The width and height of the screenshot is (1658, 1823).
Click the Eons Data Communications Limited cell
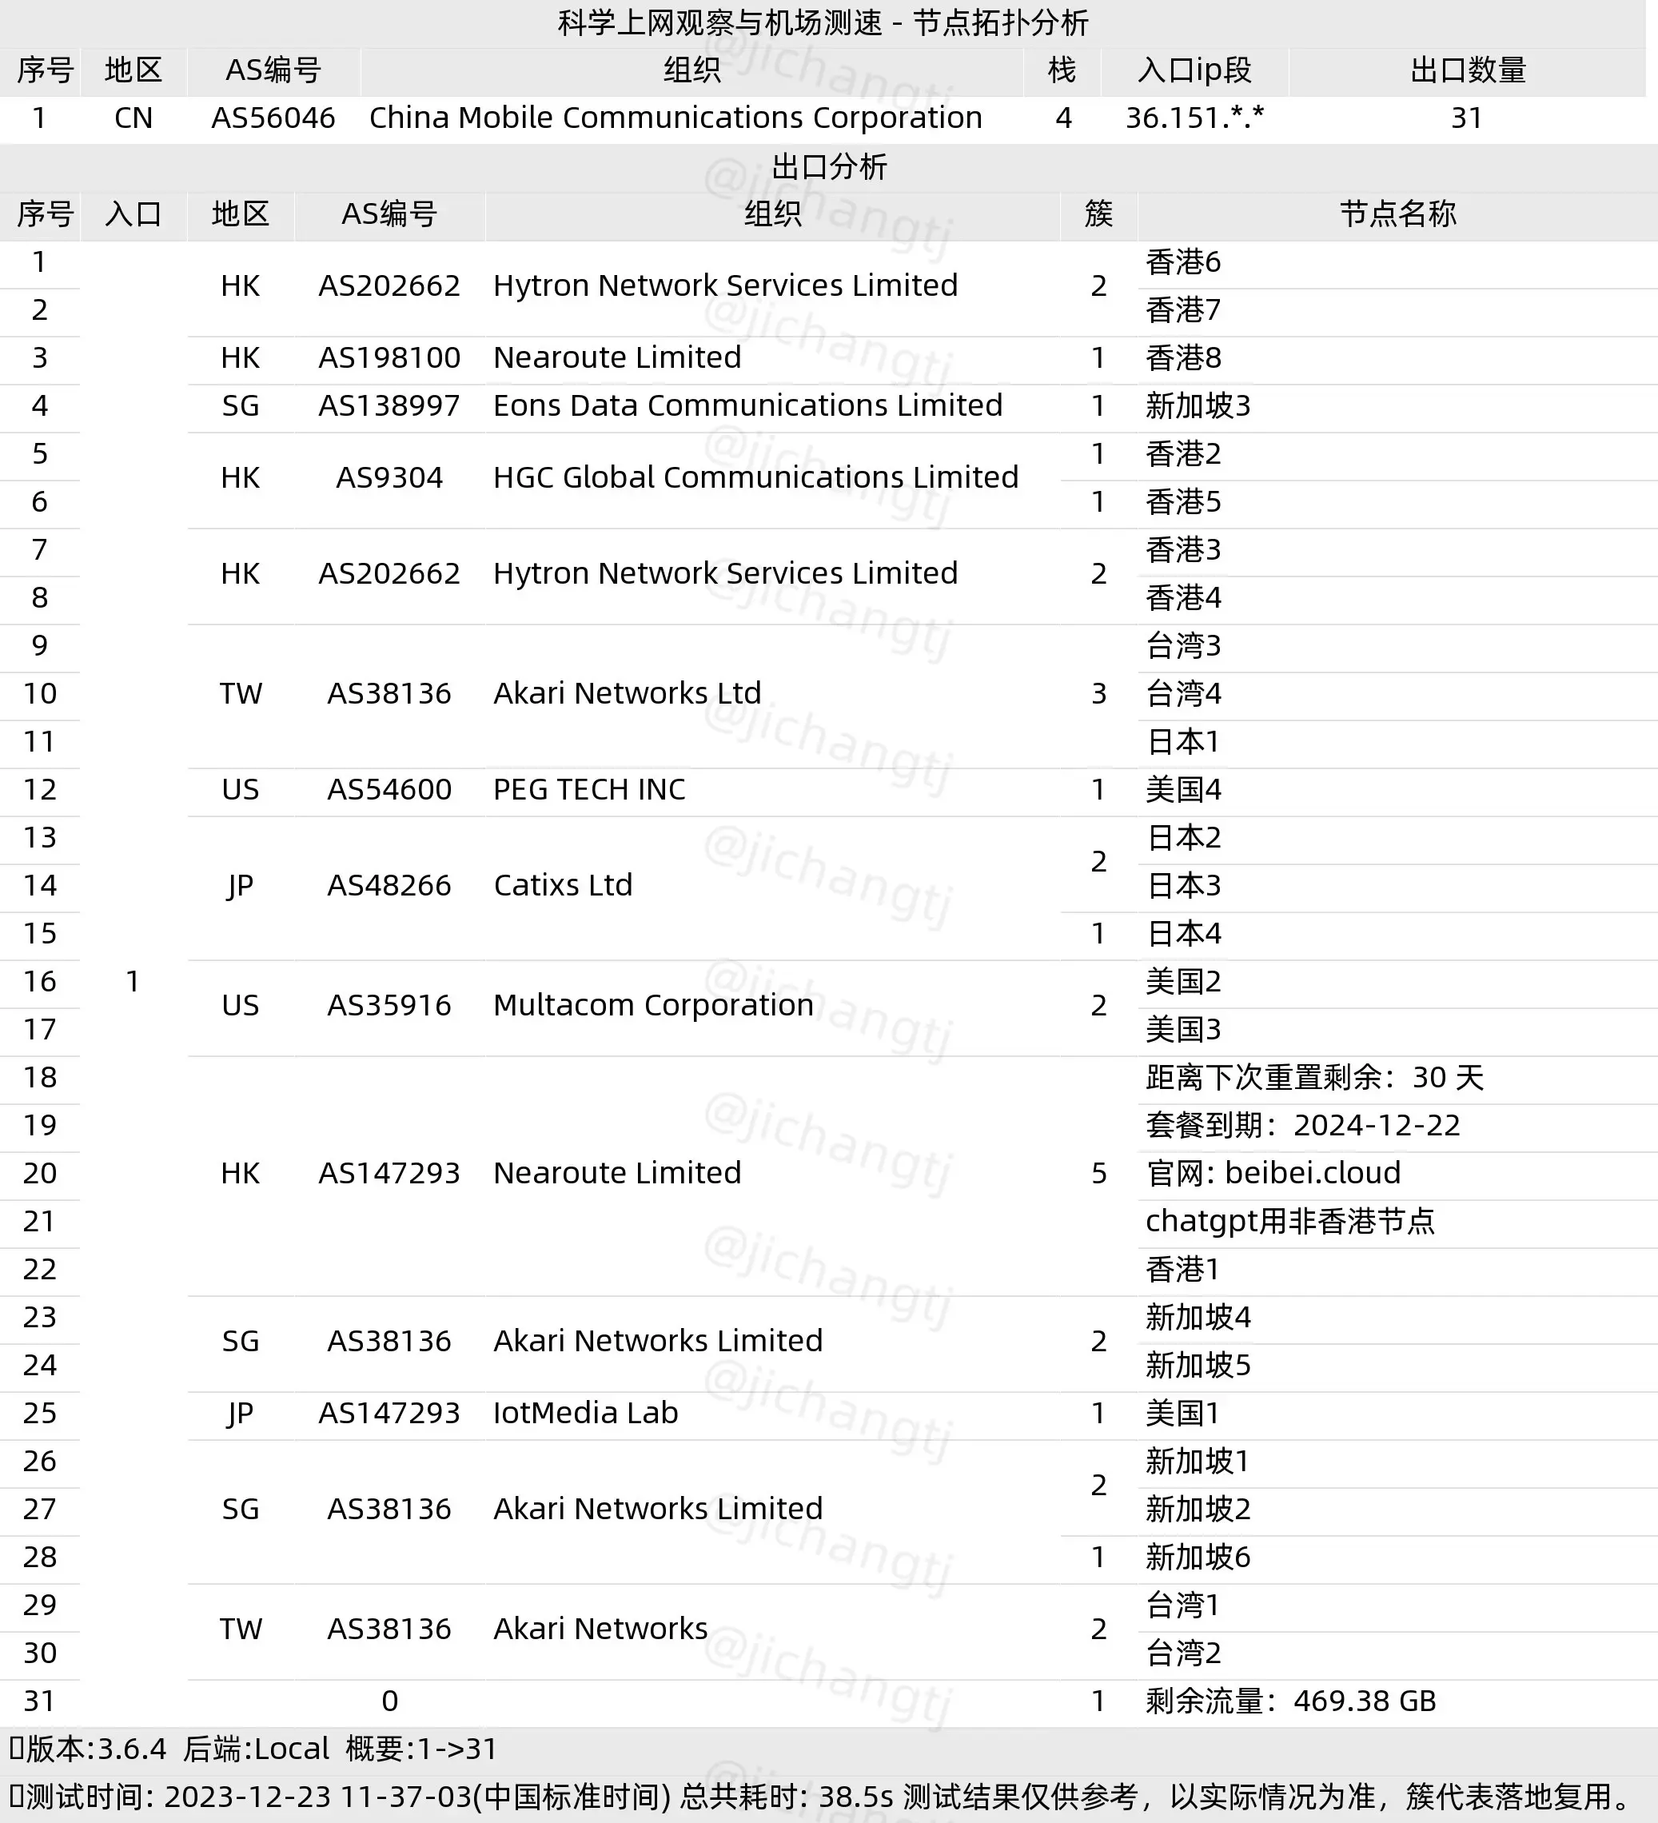(747, 406)
